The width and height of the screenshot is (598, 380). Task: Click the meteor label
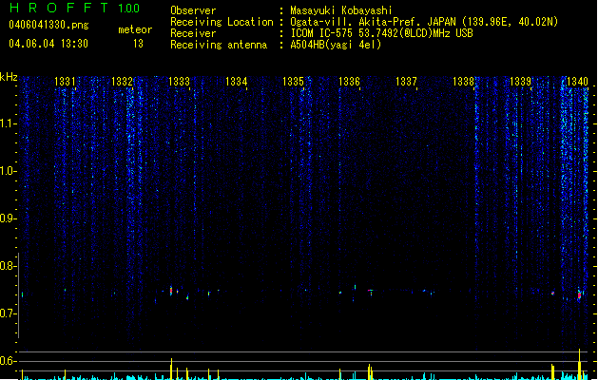pyautogui.click(x=135, y=29)
